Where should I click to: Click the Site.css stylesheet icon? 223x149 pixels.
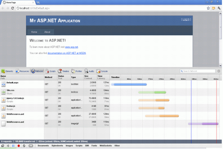click(x=3, y=92)
